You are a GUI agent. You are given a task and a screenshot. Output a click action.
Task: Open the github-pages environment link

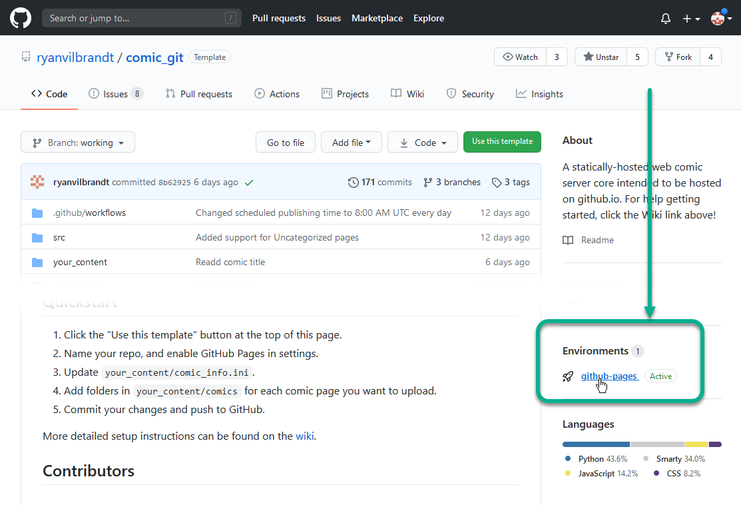pyautogui.click(x=610, y=376)
